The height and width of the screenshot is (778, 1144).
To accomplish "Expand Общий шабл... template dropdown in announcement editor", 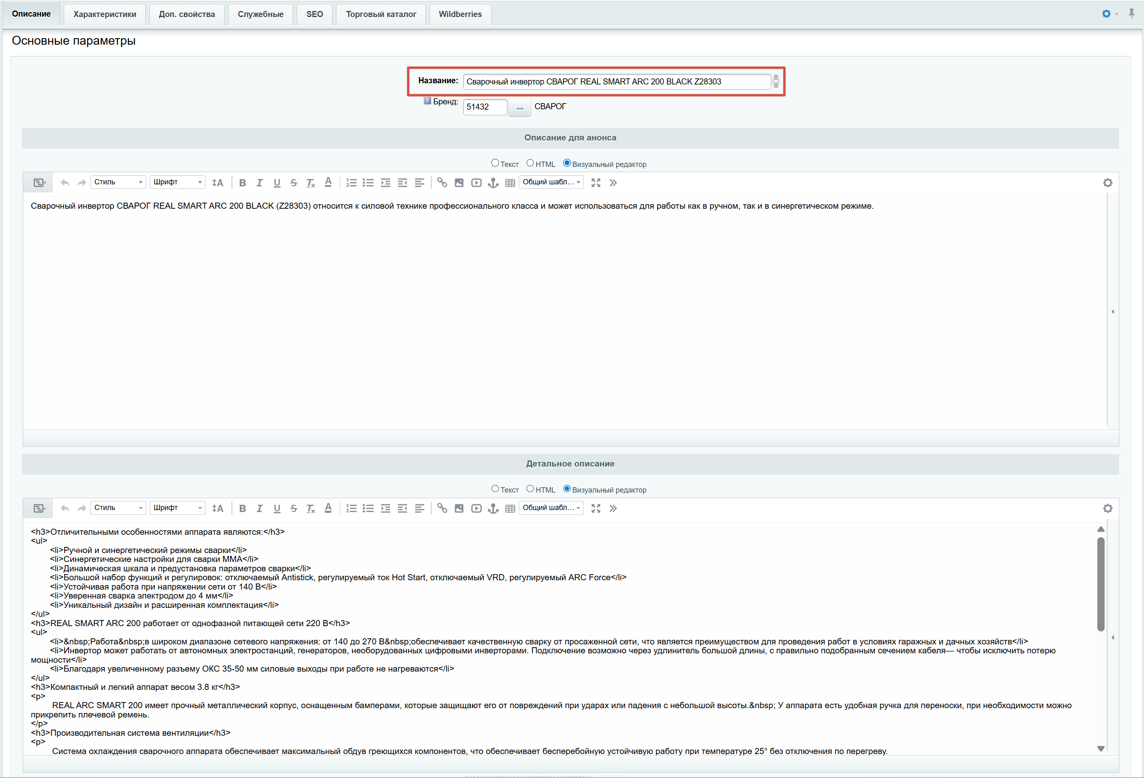I will click(551, 182).
